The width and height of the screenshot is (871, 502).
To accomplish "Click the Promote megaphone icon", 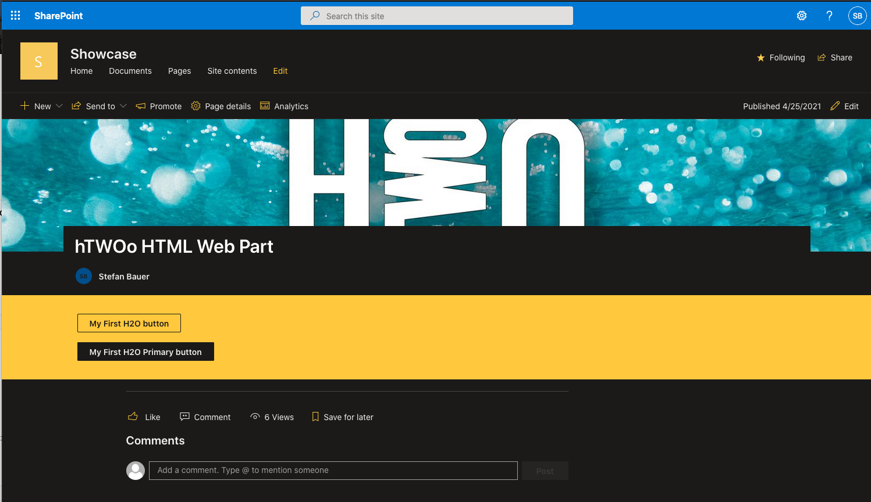I will (x=141, y=106).
